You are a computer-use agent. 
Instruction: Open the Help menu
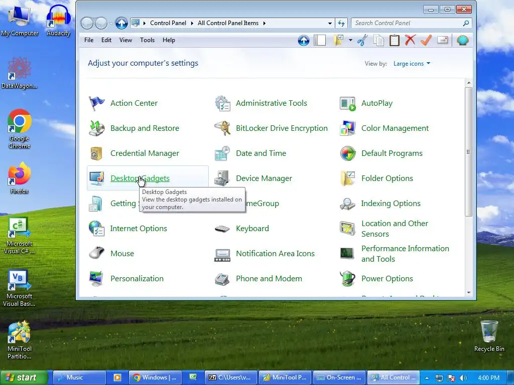(169, 40)
